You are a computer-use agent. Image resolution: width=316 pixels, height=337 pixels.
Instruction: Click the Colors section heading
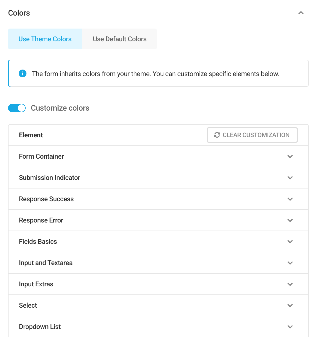19,13
